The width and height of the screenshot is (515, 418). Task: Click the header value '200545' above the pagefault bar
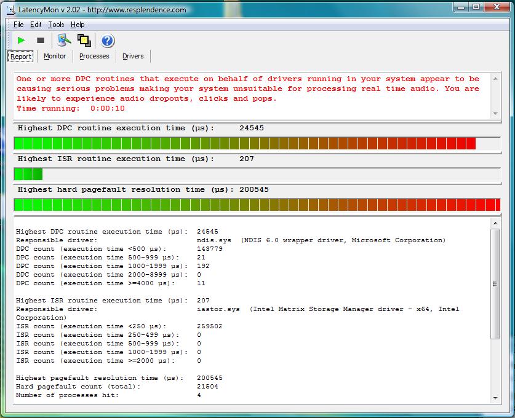tap(254, 190)
